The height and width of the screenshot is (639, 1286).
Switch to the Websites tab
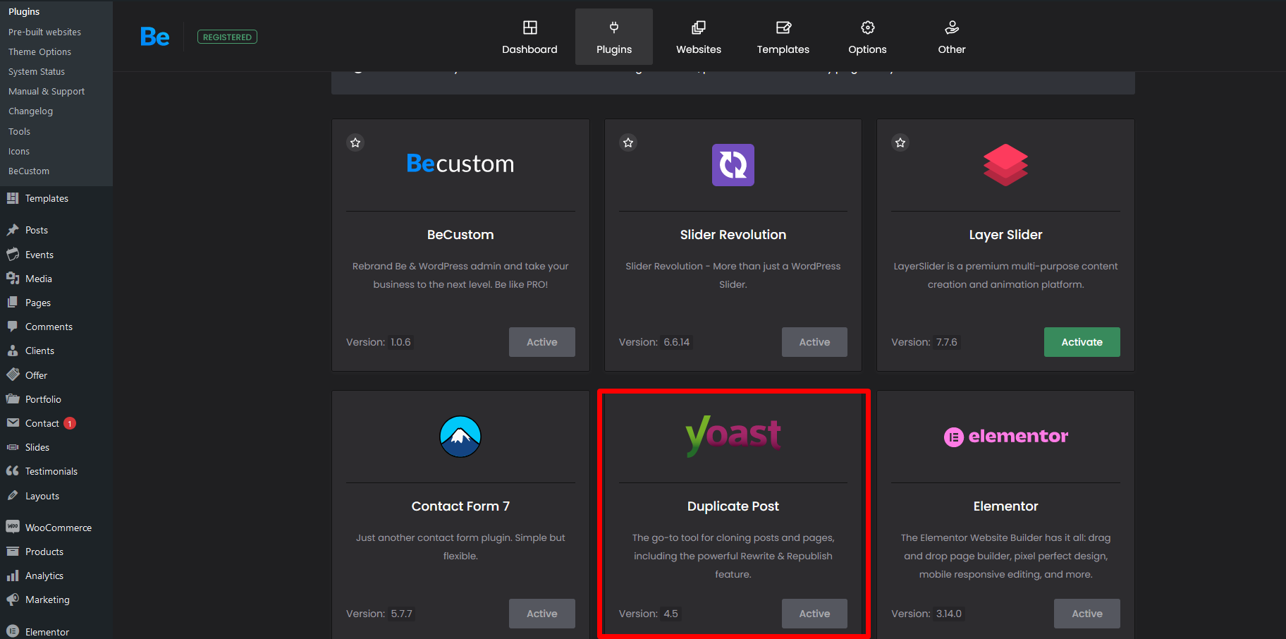pos(699,37)
